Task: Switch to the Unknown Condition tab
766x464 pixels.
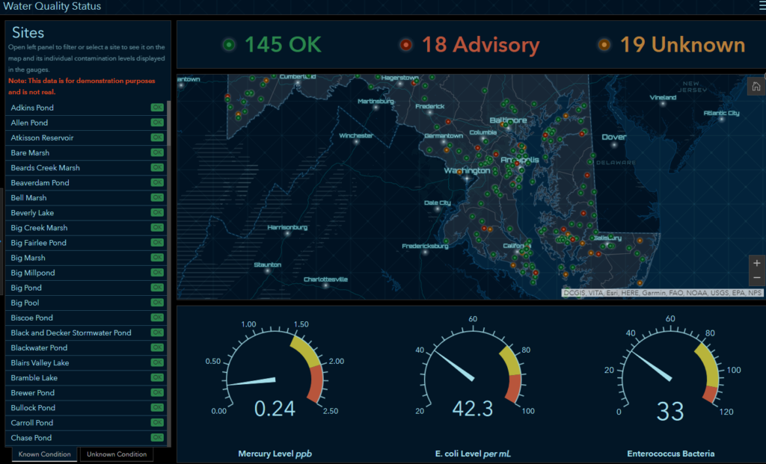Action: click(116, 454)
